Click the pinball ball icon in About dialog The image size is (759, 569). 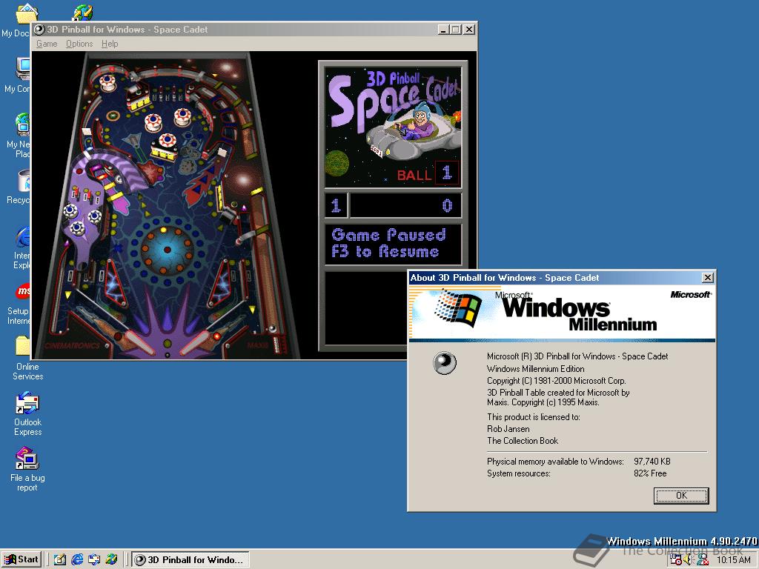[445, 363]
